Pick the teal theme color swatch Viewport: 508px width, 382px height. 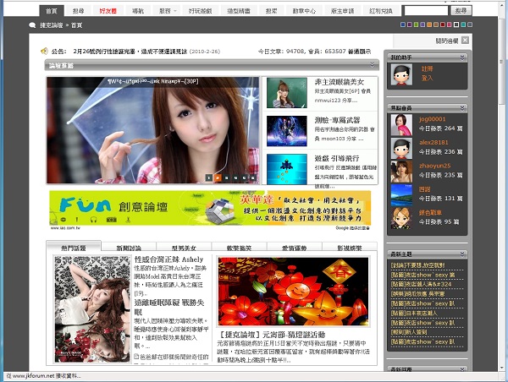pos(463,25)
